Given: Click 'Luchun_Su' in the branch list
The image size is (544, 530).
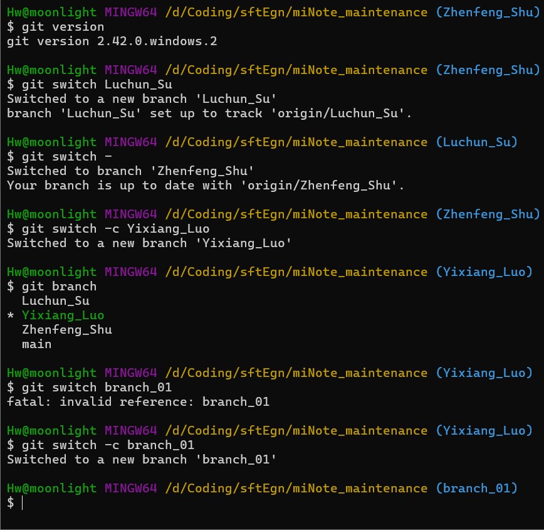Looking at the screenshot, I should (x=56, y=301).
